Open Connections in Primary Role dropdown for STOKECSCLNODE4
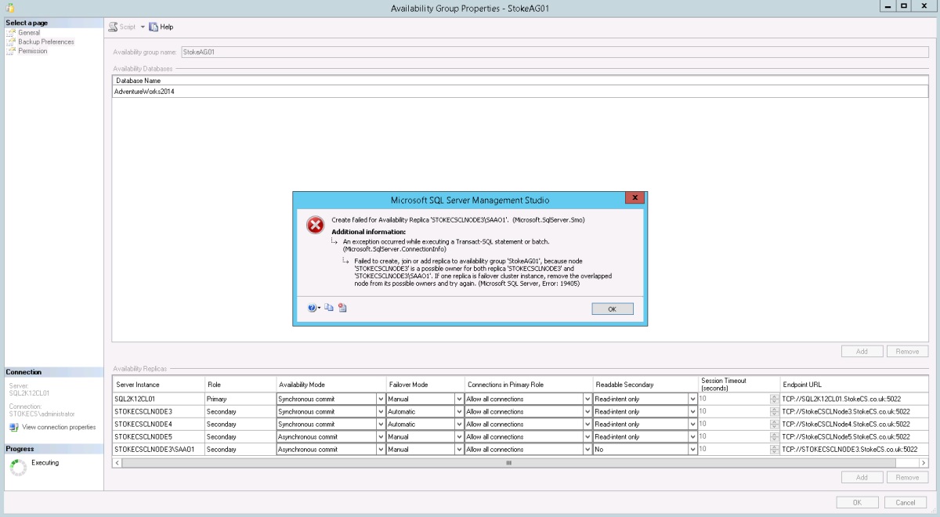The height and width of the screenshot is (517, 940). (x=587, y=424)
